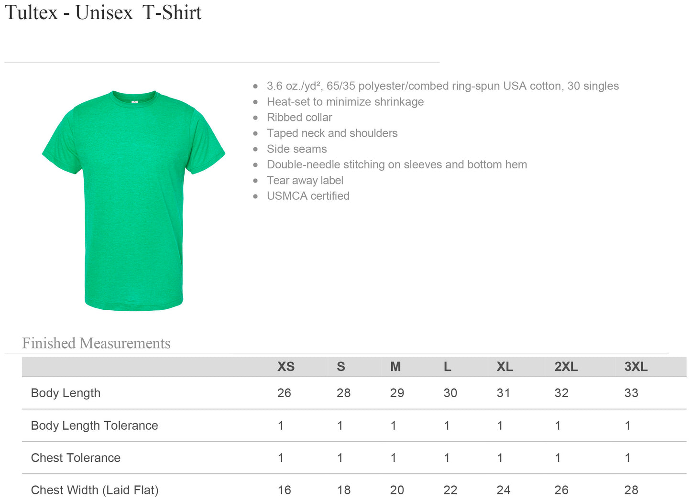Select the M size column header
The image size is (691, 501).
click(x=395, y=367)
